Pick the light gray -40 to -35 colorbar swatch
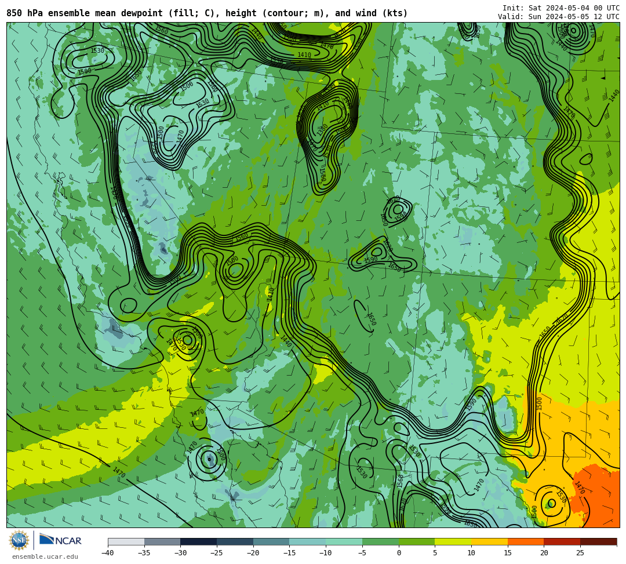Viewport: 626px width, 564px height. pyautogui.click(x=126, y=541)
